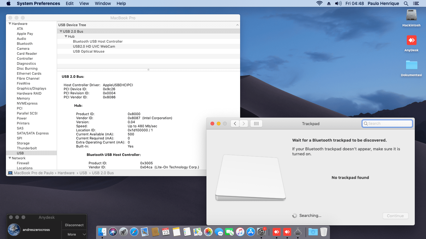426x239 pixels.
Task: Open Contacts book icon in Dock
Action: point(155,232)
